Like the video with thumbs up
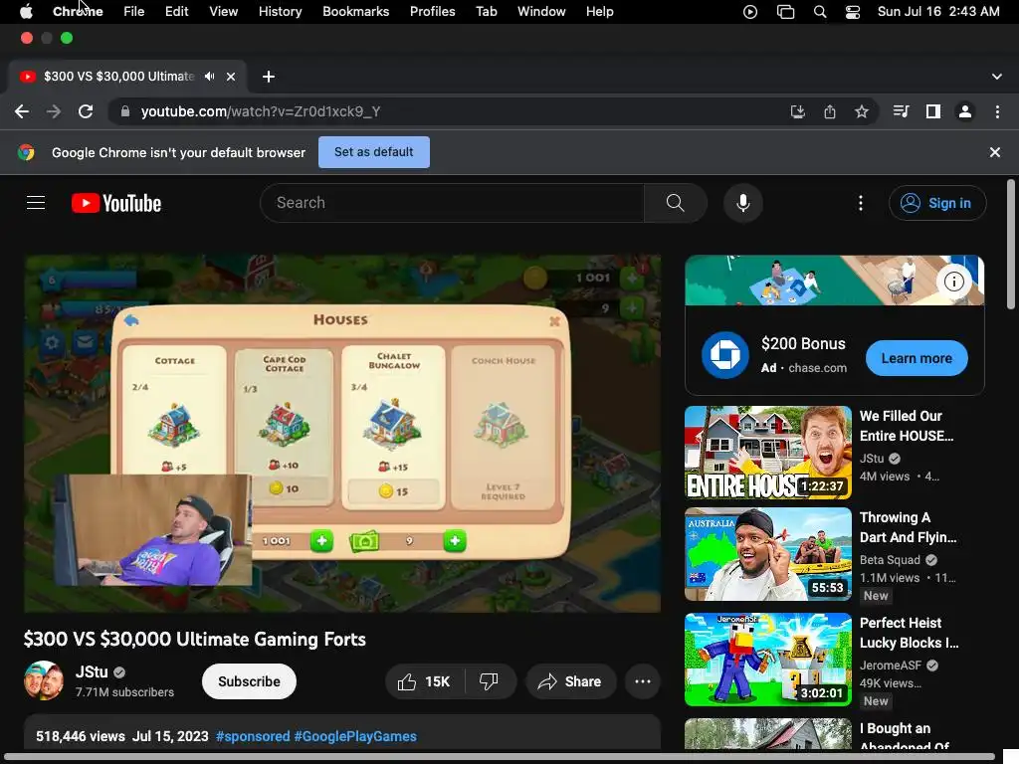This screenshot has width=1019, height=764. (424, 681)
